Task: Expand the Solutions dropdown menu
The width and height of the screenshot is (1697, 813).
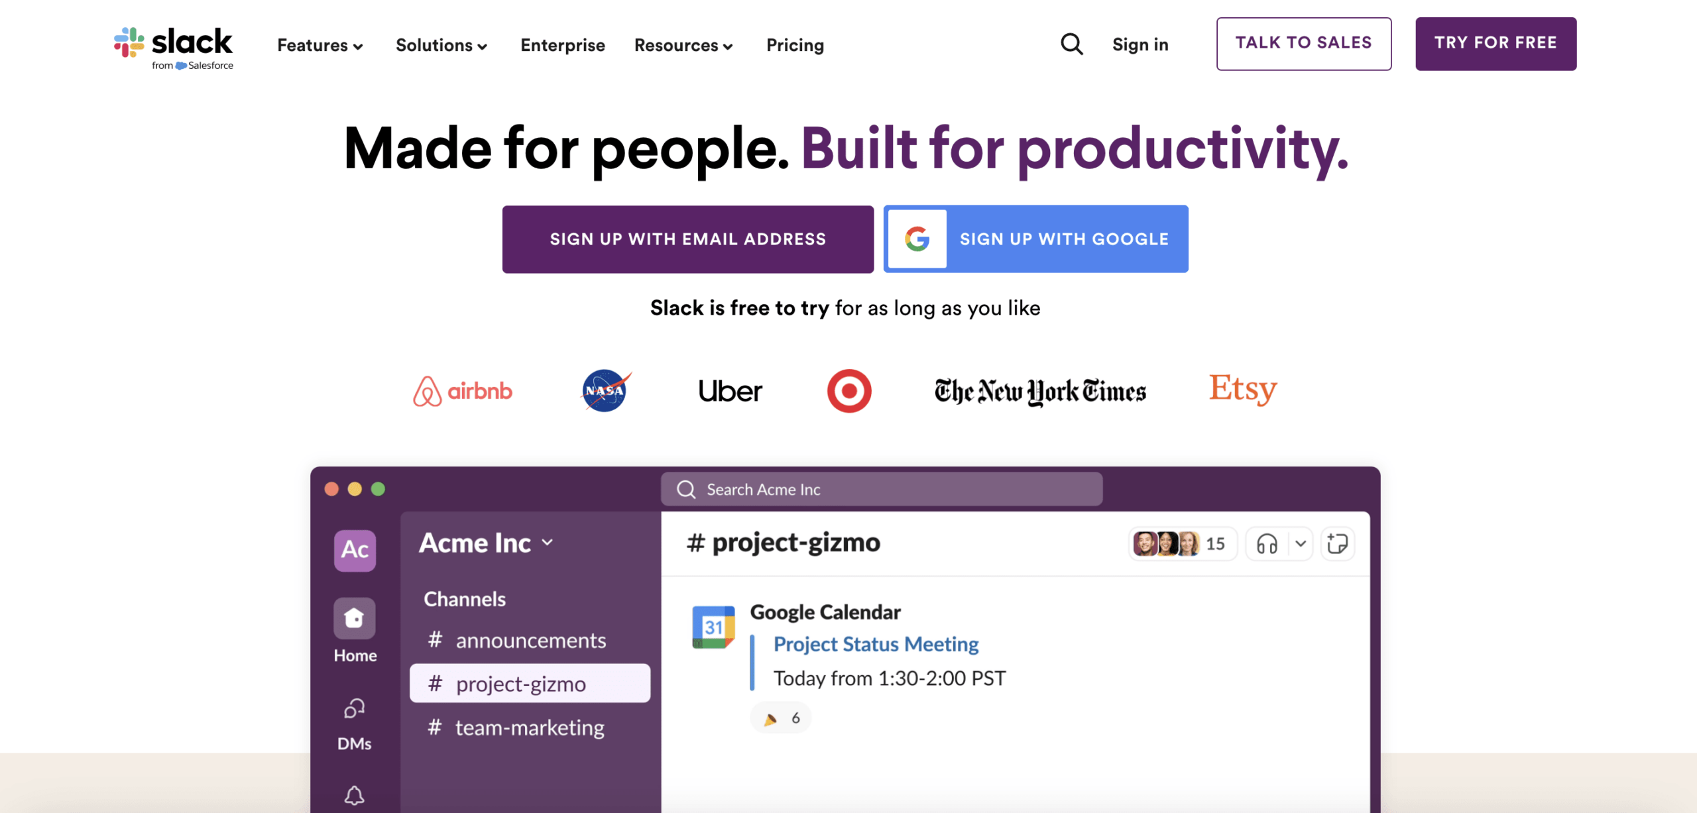Action: (440, 44)
